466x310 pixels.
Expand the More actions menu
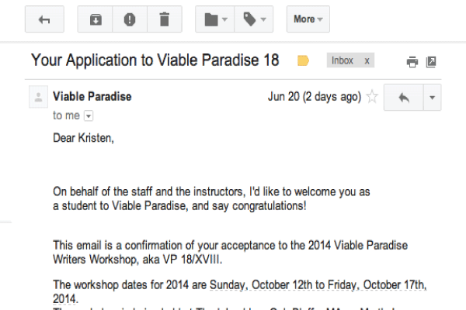point(308,19)
